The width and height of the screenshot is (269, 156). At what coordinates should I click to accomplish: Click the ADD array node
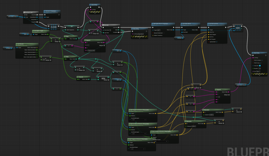pos(237,28)
